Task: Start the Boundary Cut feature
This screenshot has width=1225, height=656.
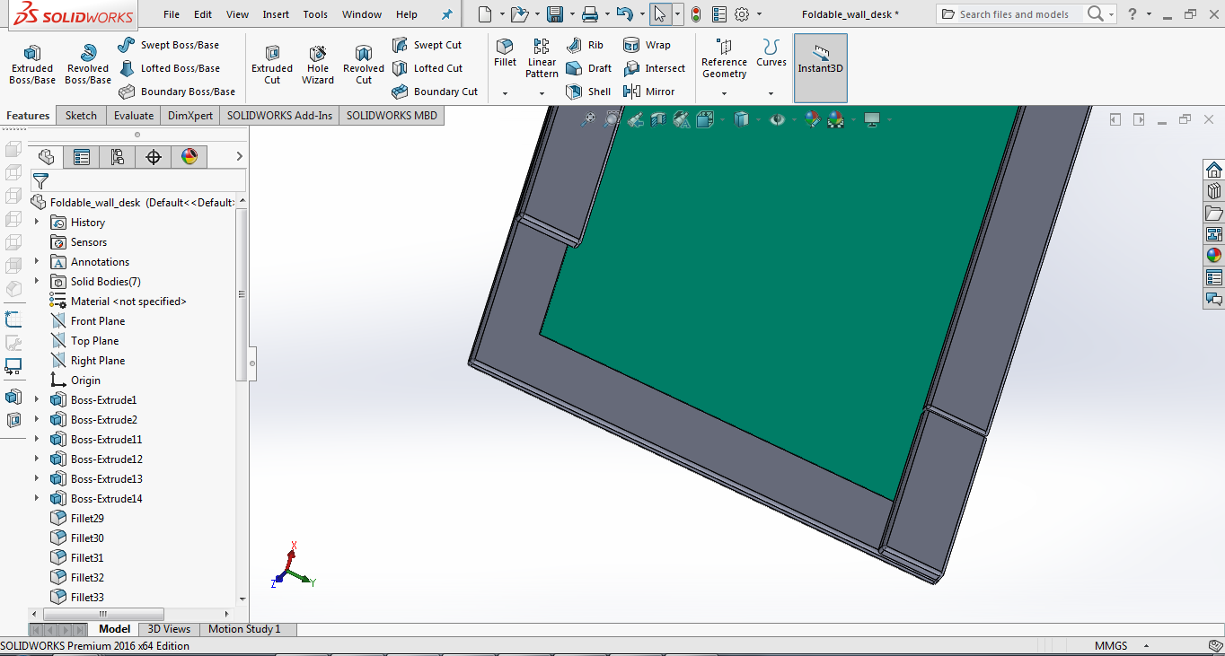Action: click(x=435, y=92)
